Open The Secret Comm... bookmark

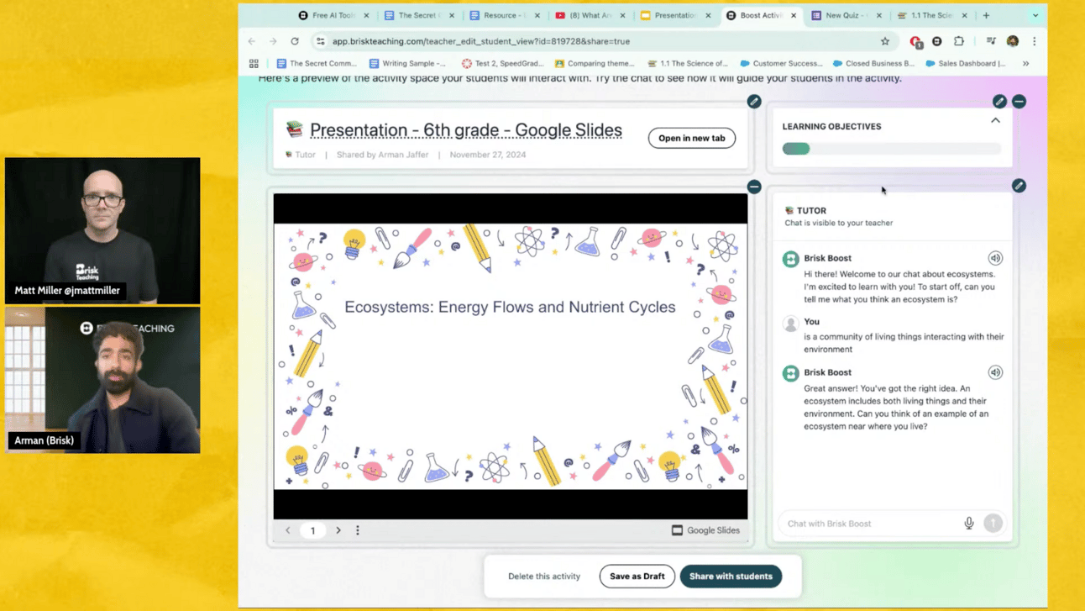317,63
